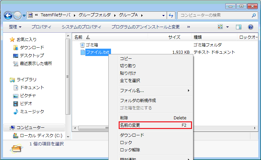This screenshot has width=261, height=160.
Task: Select コピー in the context menu
Action: click(126, 58)
